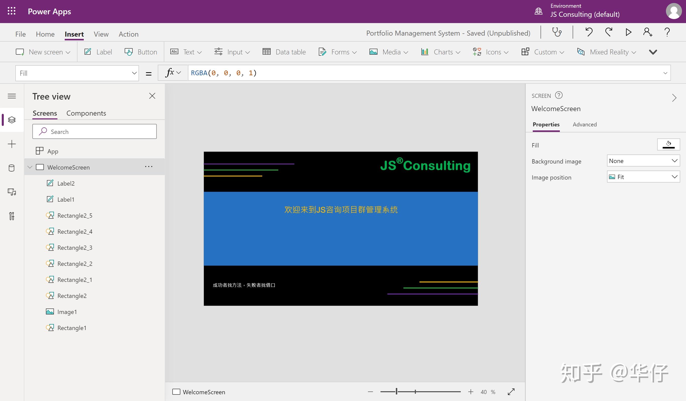Preview the app with Play icon
The height and width of the screenshot is (401, 686).
pos(628,32)
